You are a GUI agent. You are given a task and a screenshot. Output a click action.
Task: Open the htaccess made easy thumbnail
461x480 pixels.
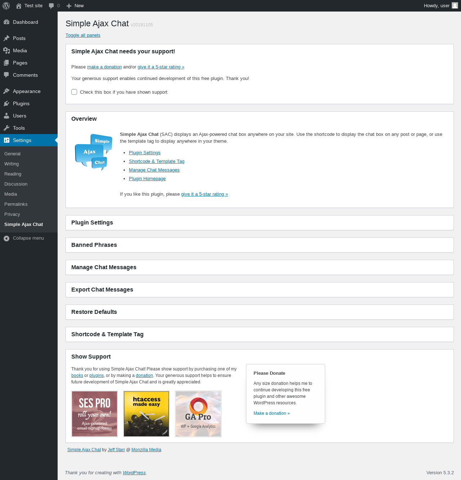(146, 414)
